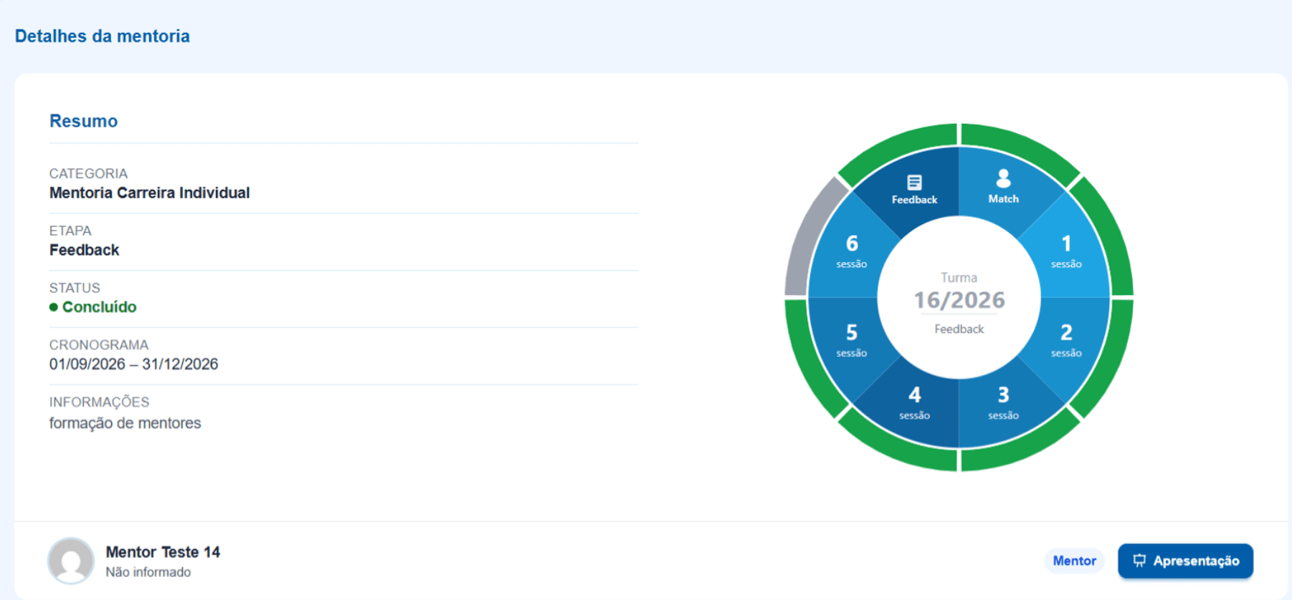Click the Detalhes da mentoria heading
The image size is (1292, 600).
tap(103, 36)
